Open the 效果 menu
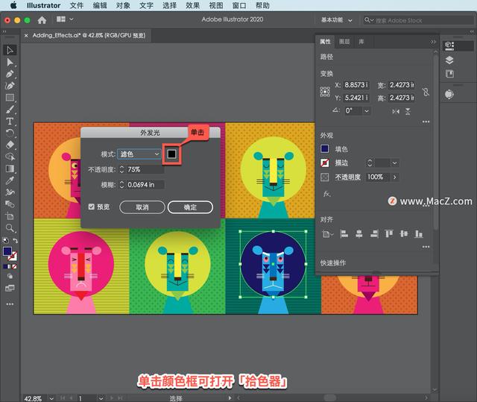 click(192, 5)
